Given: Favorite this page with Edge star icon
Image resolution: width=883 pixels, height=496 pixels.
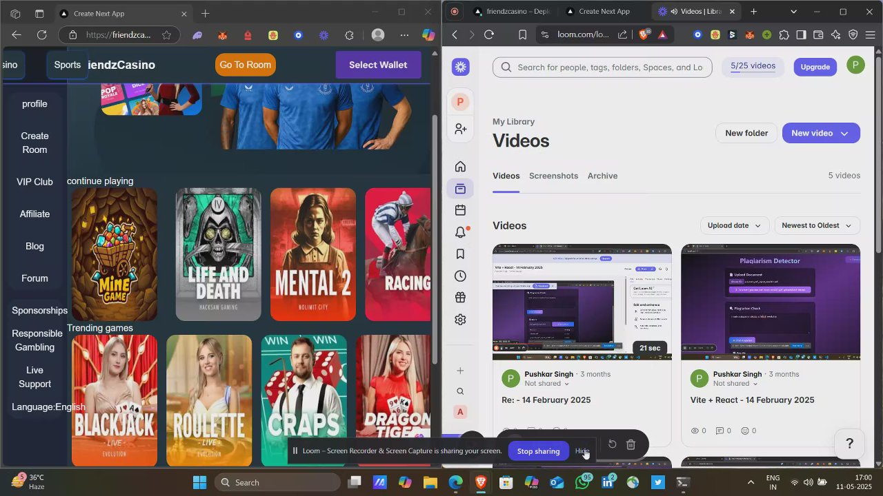Looking at the screenshot, I should click(166, 35).
